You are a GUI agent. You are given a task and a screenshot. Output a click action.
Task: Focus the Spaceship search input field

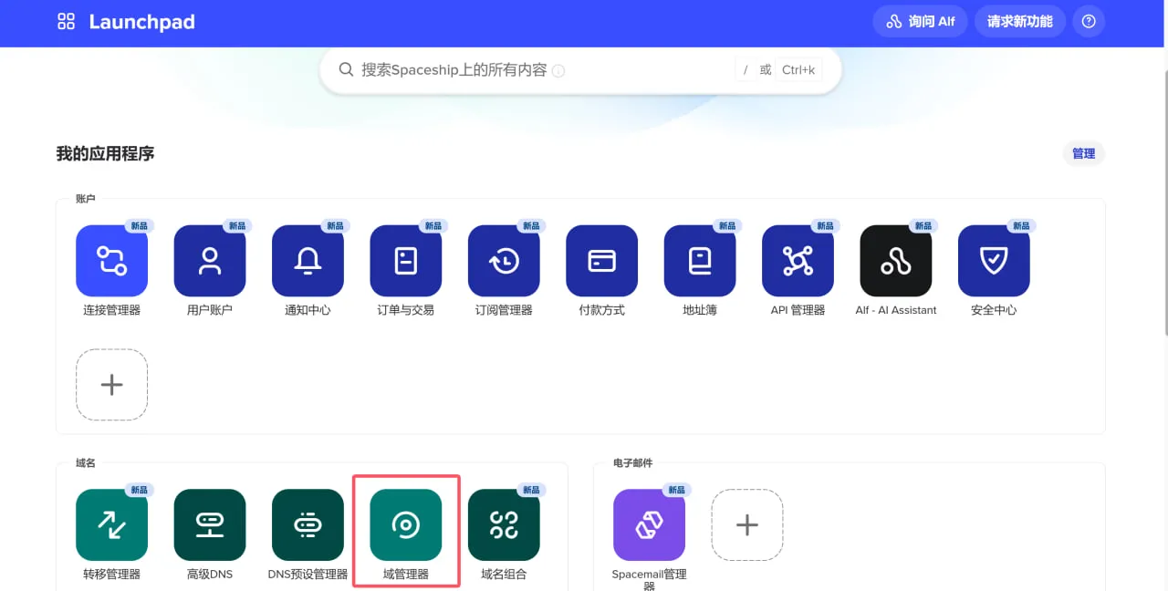(x=580, y=69)
